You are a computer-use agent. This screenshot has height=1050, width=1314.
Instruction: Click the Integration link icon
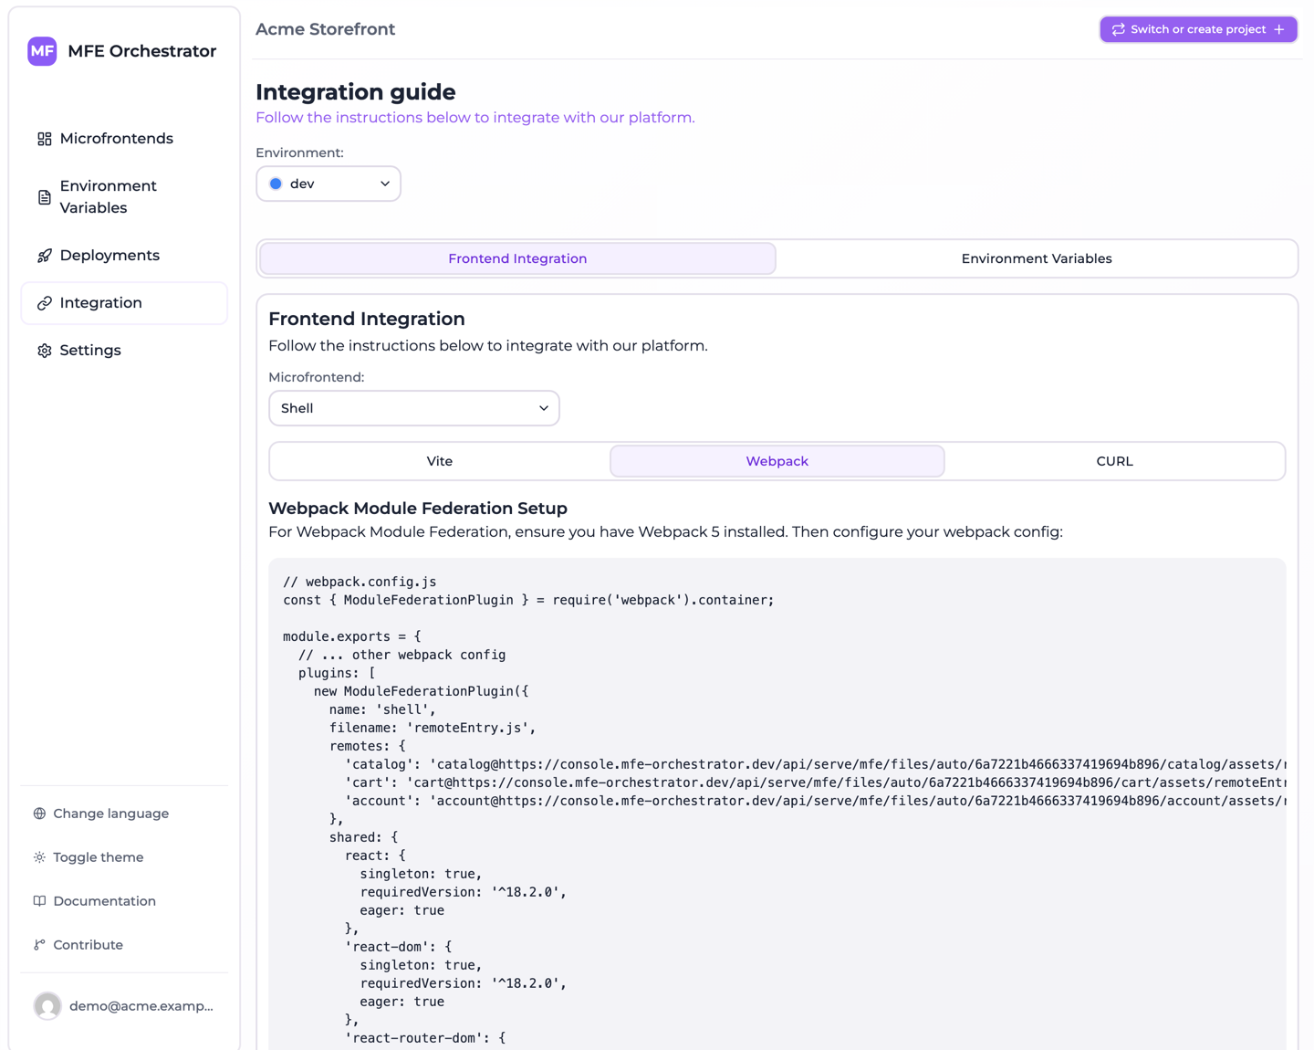pyautogui.click(x=44, y=303)
